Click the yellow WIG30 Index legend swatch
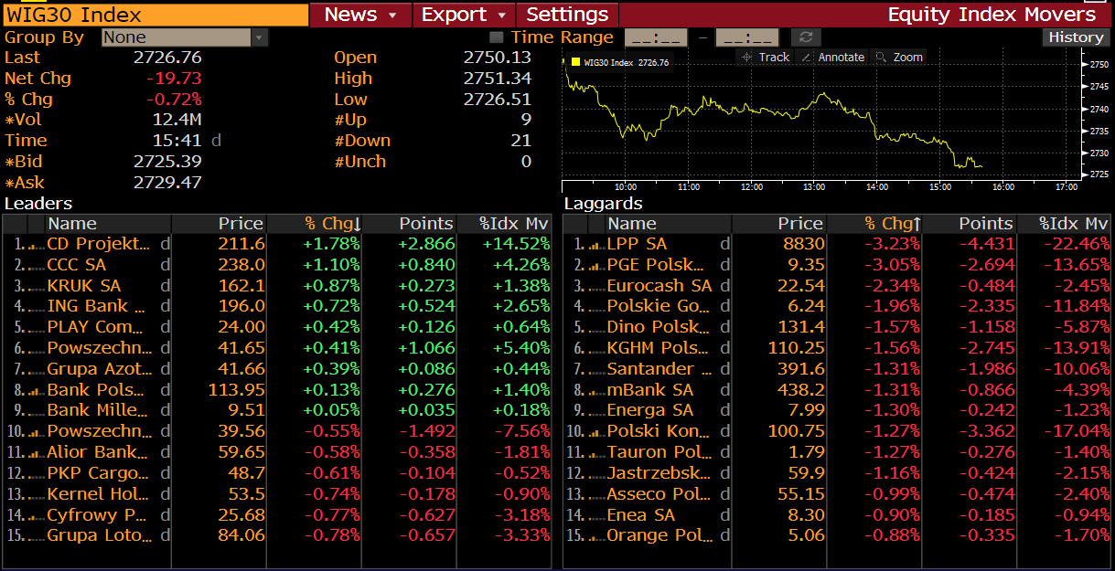Viewport: 1115px width, 571px height. pyautogui.click(x=575, y=63)
